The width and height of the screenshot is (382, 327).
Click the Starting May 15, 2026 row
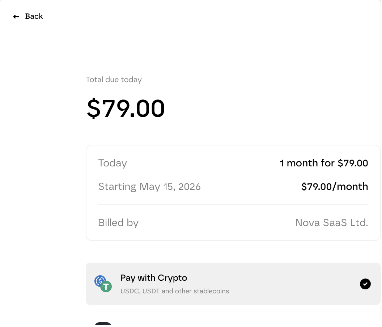point(149,187)
